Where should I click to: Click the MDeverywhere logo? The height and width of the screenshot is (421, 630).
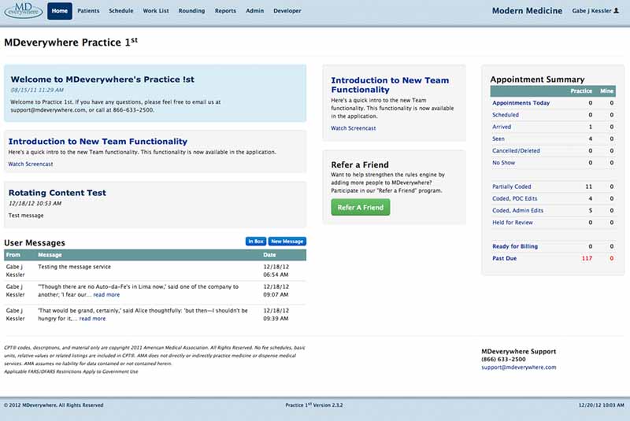pos(24,10)
